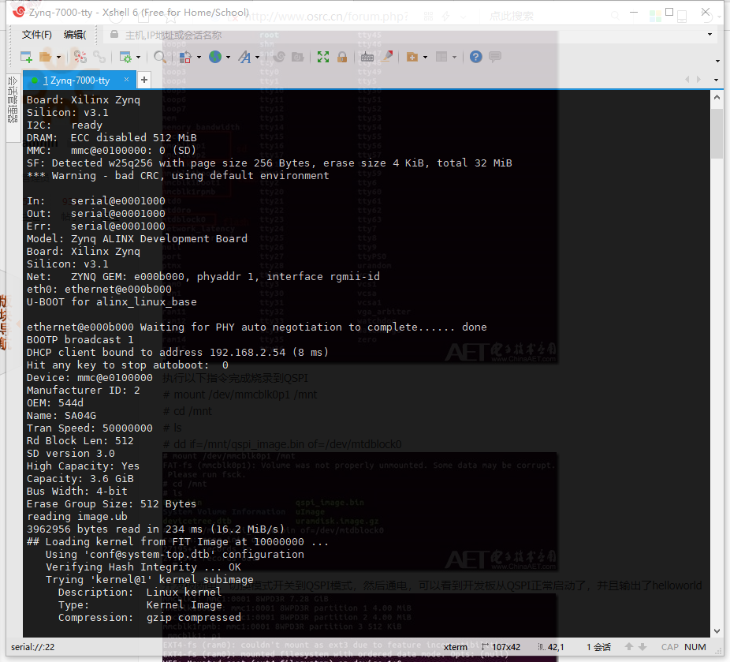Click the session properties icon
This screenshot has width=730, height=662.
click(x=127, y=57)
